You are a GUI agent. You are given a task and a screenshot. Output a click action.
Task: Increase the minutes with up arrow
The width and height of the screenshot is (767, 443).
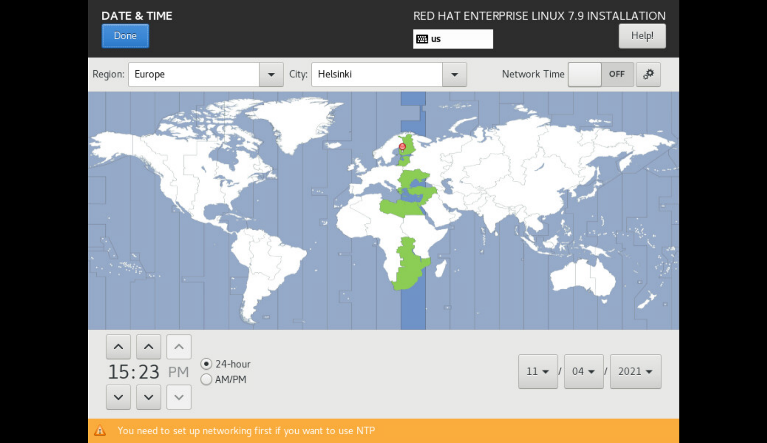pyautogui.click(x=149, y=347)
